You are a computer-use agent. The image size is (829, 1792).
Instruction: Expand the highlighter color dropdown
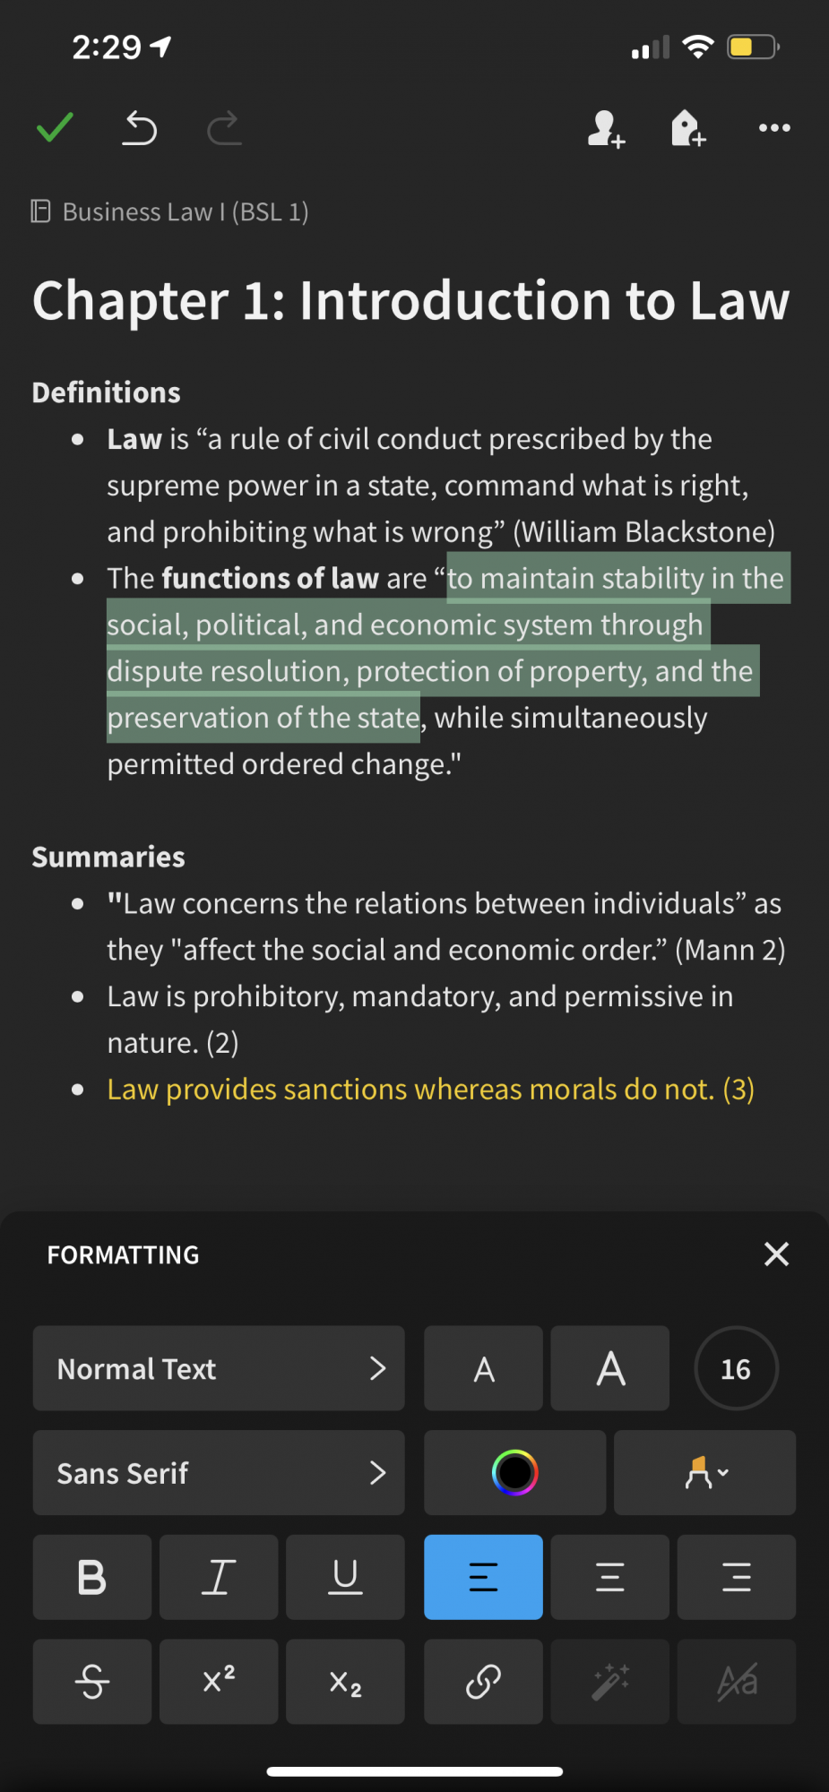(x=705, y=1473)
